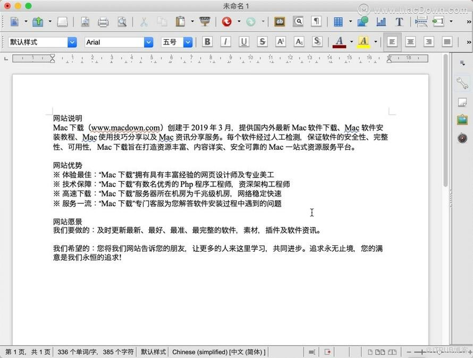Screen dimensions: 473x358
Task: Show more standard toolbar buttons
Action: [x=469, y=22]
